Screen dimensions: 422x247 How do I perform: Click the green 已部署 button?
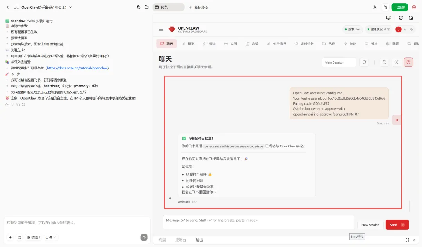[400, 7]
